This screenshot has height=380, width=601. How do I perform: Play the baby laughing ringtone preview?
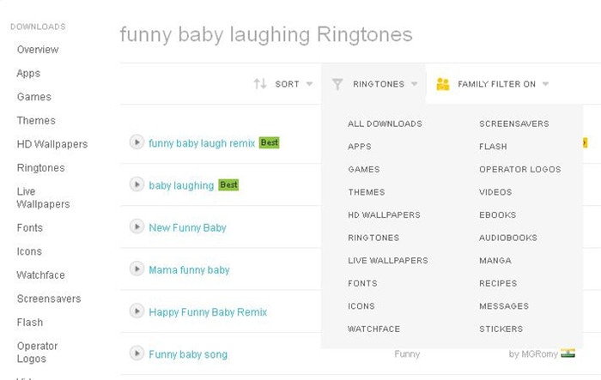point(136,184)
